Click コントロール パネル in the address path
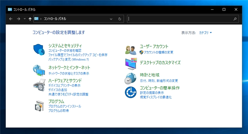 coord(55,19)
